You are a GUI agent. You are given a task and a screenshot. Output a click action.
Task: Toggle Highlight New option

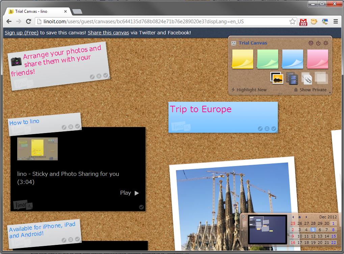(x=249, y=90)
